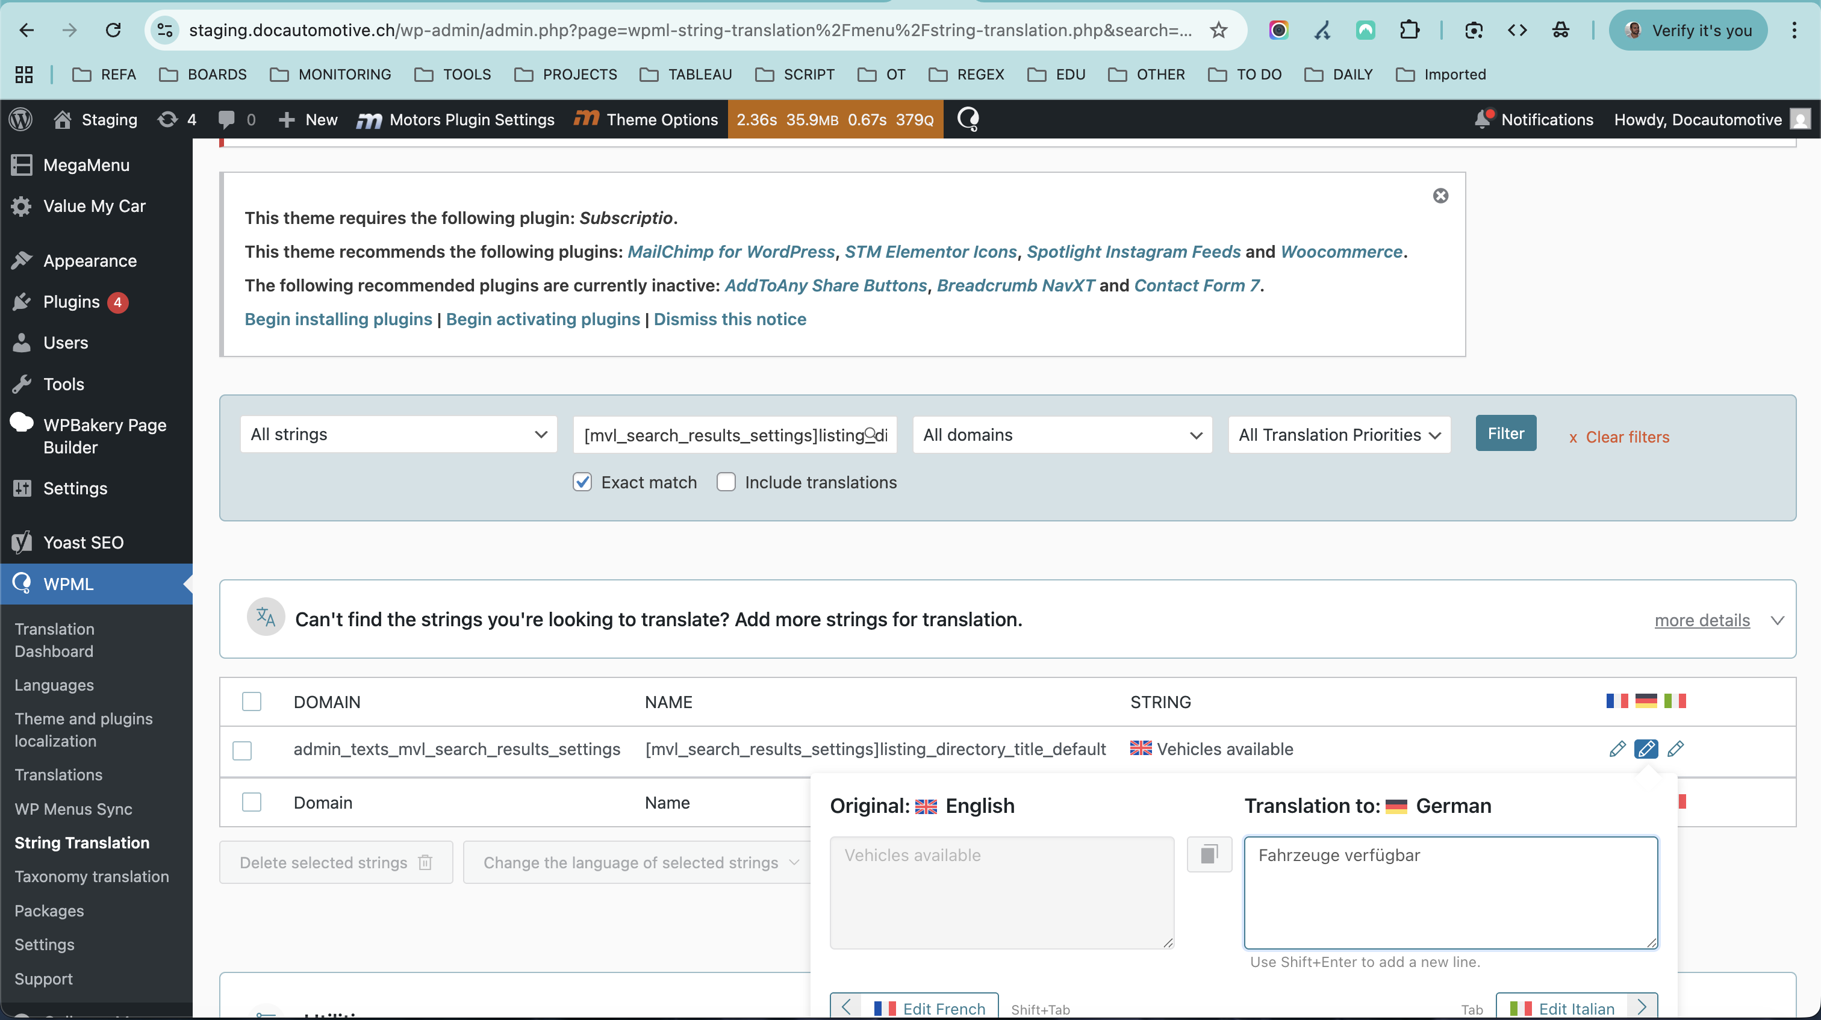Image resolution: width=1821 pixels, height=1020 pixels.
Task: Open Howdy, Docautomotive account menu
Action: click(x=1711, y=119)
